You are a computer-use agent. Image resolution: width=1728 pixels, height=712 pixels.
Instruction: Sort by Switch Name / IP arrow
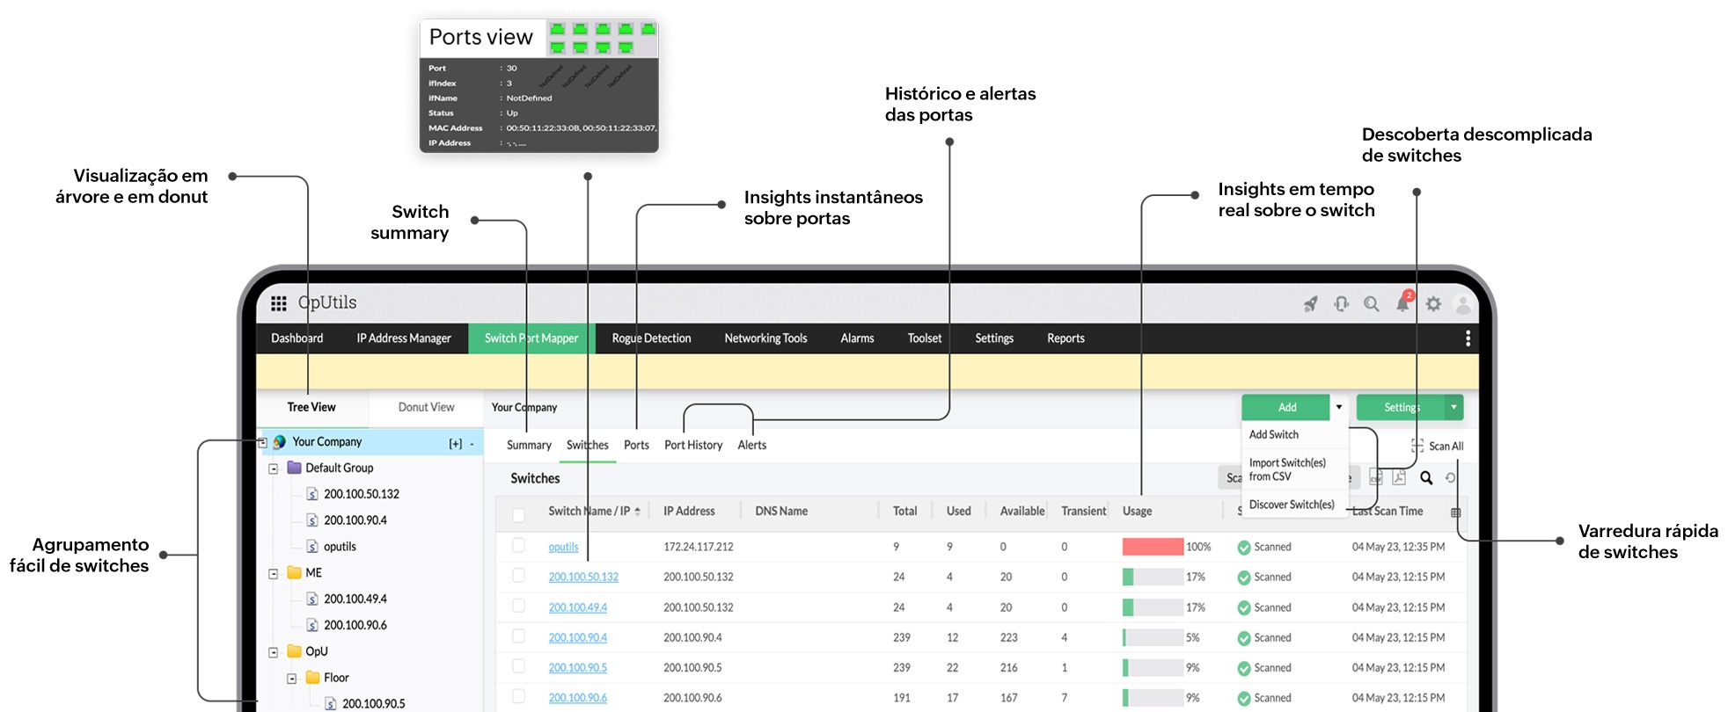[638, 512]
